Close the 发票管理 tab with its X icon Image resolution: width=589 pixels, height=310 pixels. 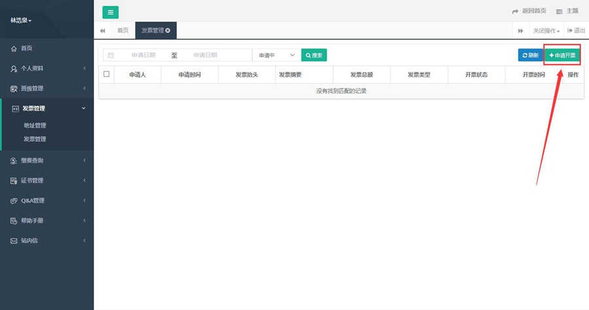168,31
